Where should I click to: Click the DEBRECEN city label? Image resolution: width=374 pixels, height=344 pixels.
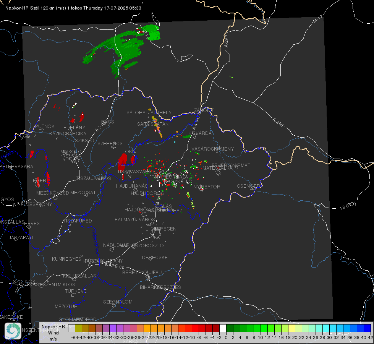click(x=164, y=229)
